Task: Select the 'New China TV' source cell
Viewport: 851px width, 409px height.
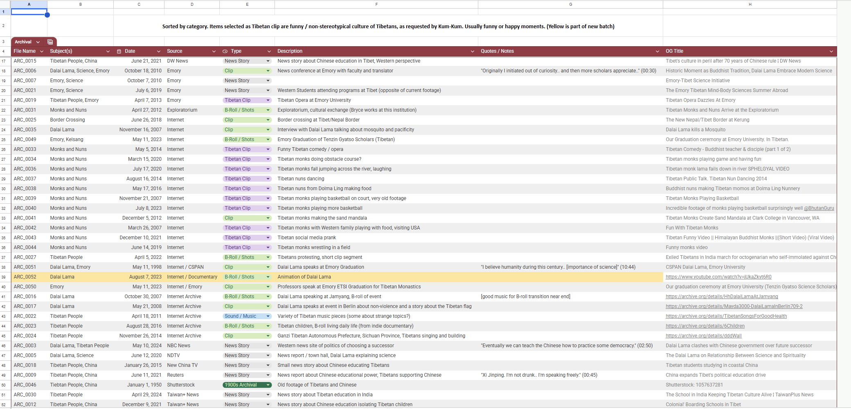Action: point(192,365)
